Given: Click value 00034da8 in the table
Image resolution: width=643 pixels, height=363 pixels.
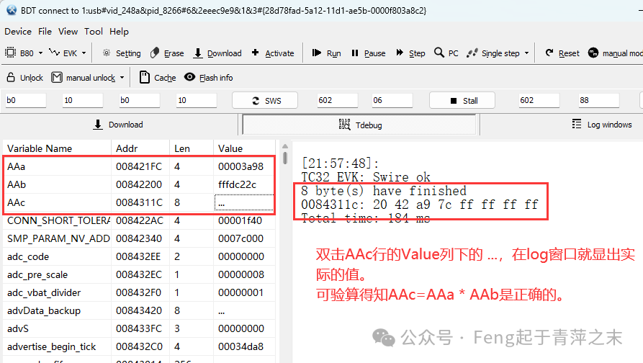Looking at the screenshot, I should [240, 347].
